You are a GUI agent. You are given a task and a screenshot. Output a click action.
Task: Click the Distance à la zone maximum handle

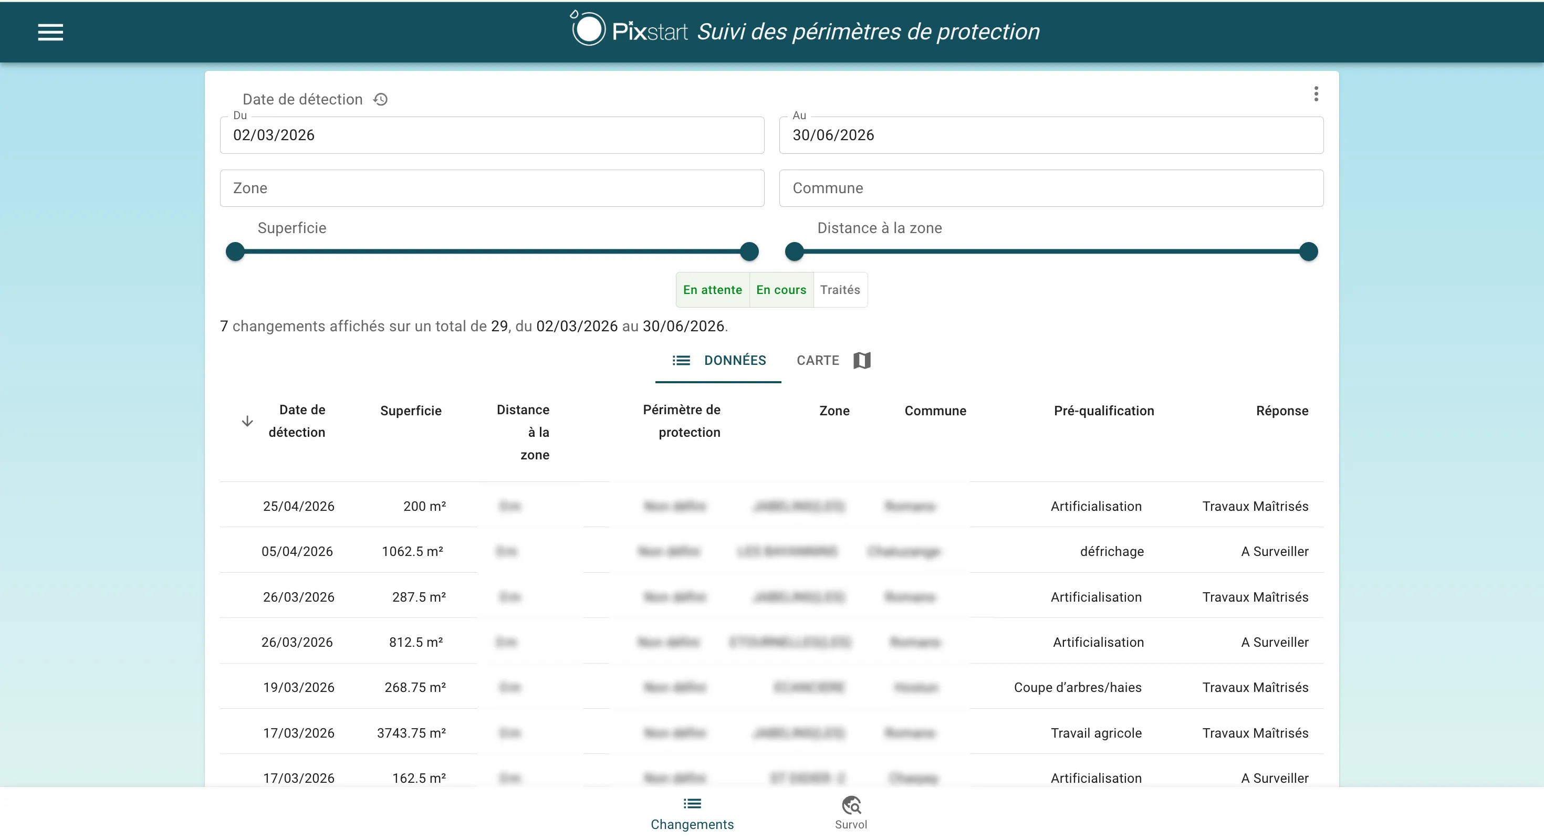click(1308, 251)
